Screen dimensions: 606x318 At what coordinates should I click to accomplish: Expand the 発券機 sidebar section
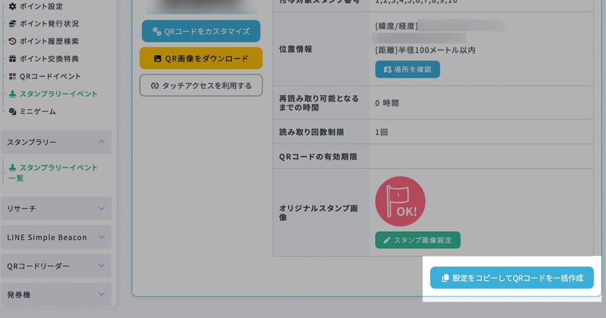click(x=101, y=294)
